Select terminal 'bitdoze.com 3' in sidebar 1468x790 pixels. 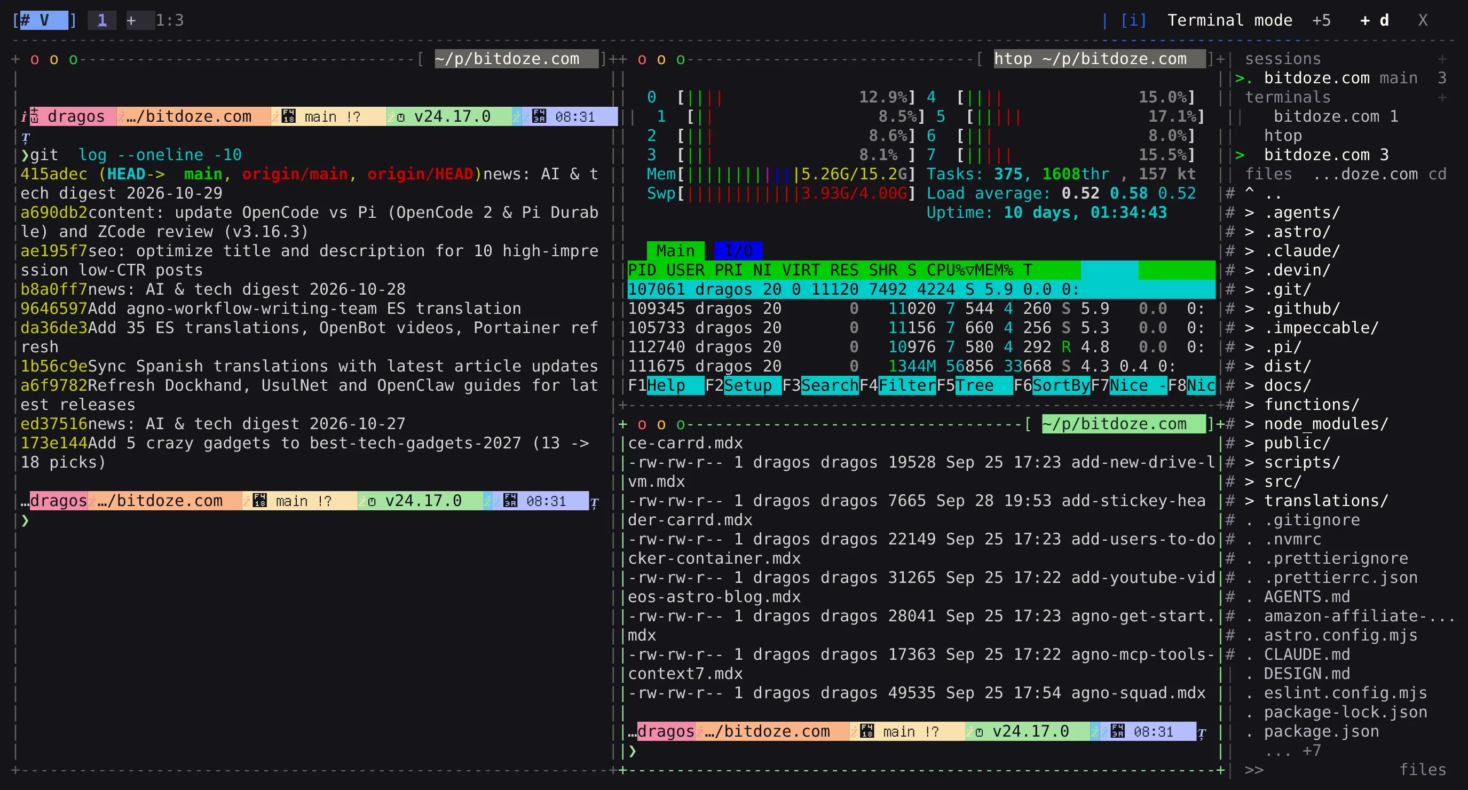pos(1325,155)
